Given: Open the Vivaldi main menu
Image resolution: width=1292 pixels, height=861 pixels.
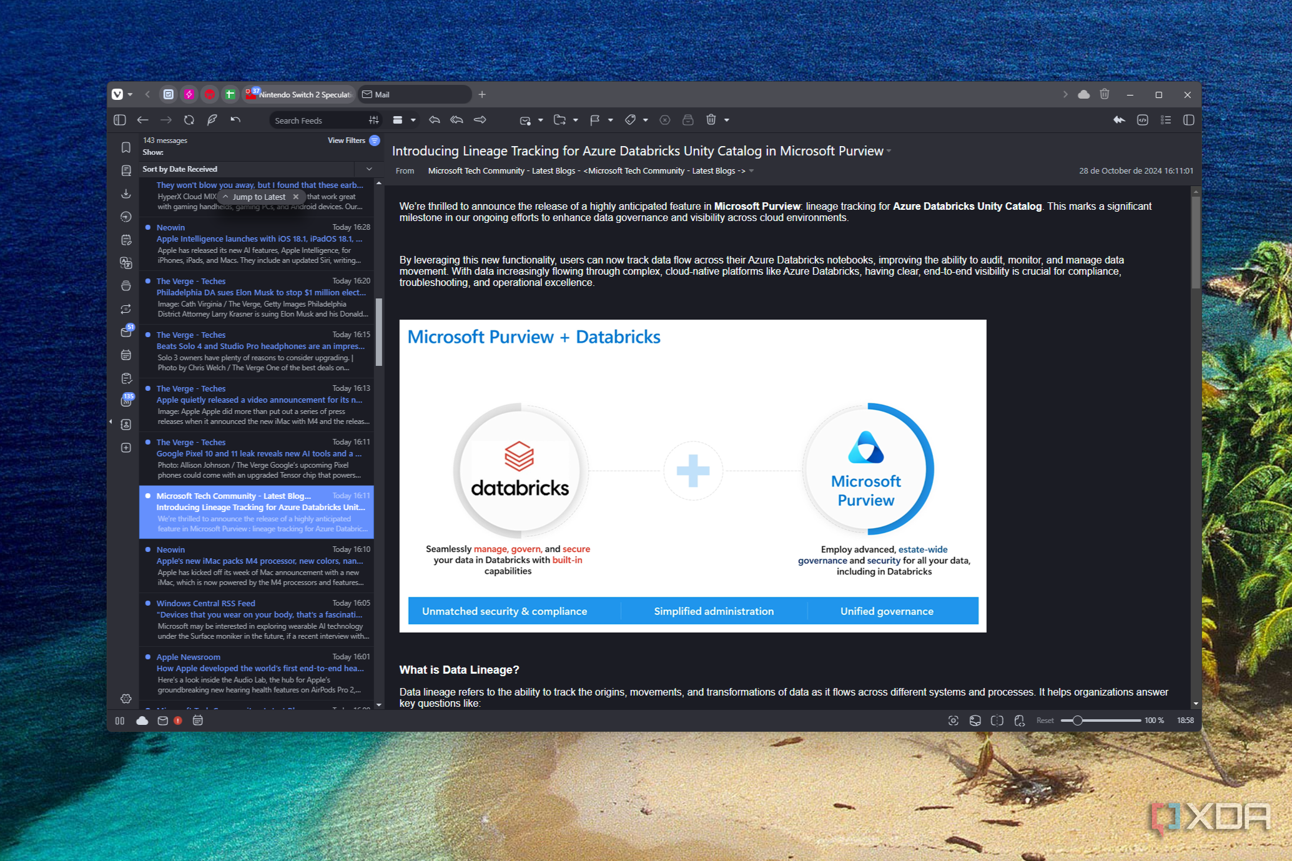Looking at the screenshot, I should pos(117,94).
